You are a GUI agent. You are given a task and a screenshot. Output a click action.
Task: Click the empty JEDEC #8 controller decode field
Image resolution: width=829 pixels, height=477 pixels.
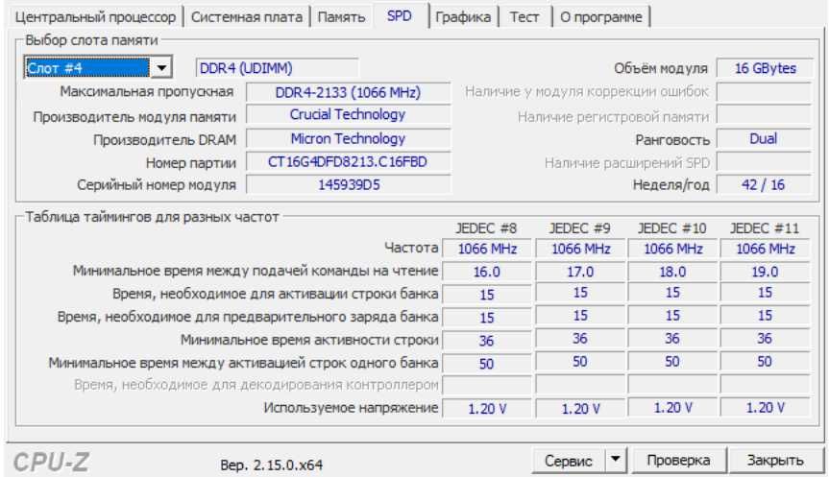pyautogui.click(x=487, y=385)
